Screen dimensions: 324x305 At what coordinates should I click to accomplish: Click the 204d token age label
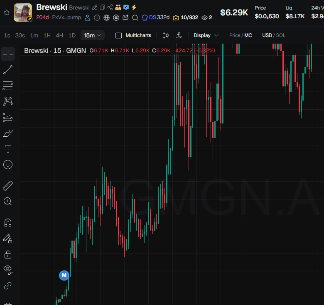[42, 17]
